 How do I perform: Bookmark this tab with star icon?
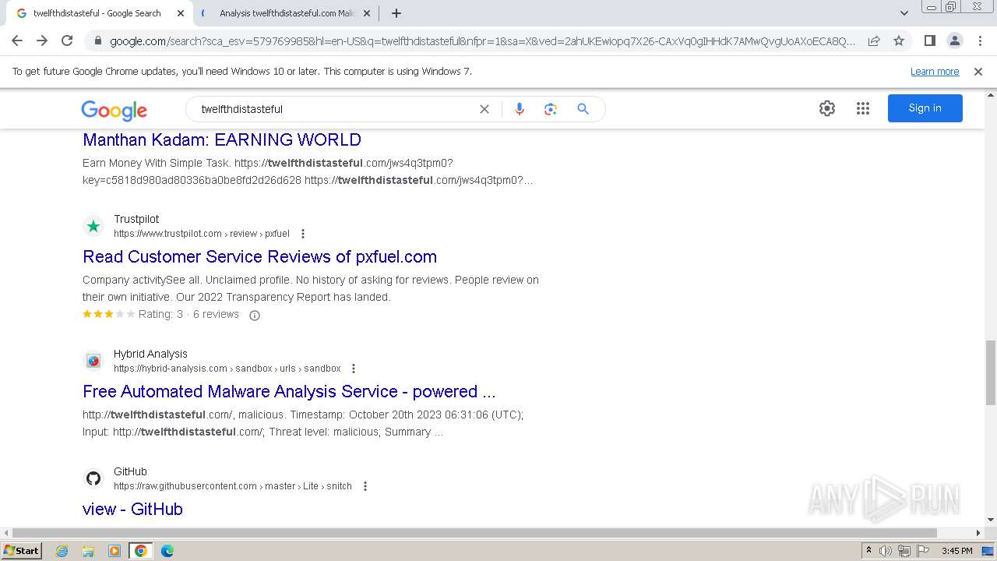point(899,41)
